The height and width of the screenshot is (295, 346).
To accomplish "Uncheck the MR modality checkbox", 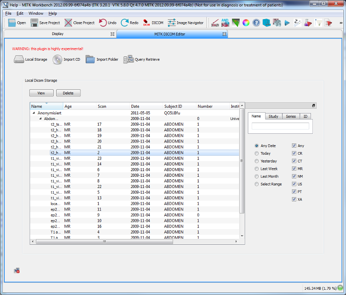I will point(294,169).
